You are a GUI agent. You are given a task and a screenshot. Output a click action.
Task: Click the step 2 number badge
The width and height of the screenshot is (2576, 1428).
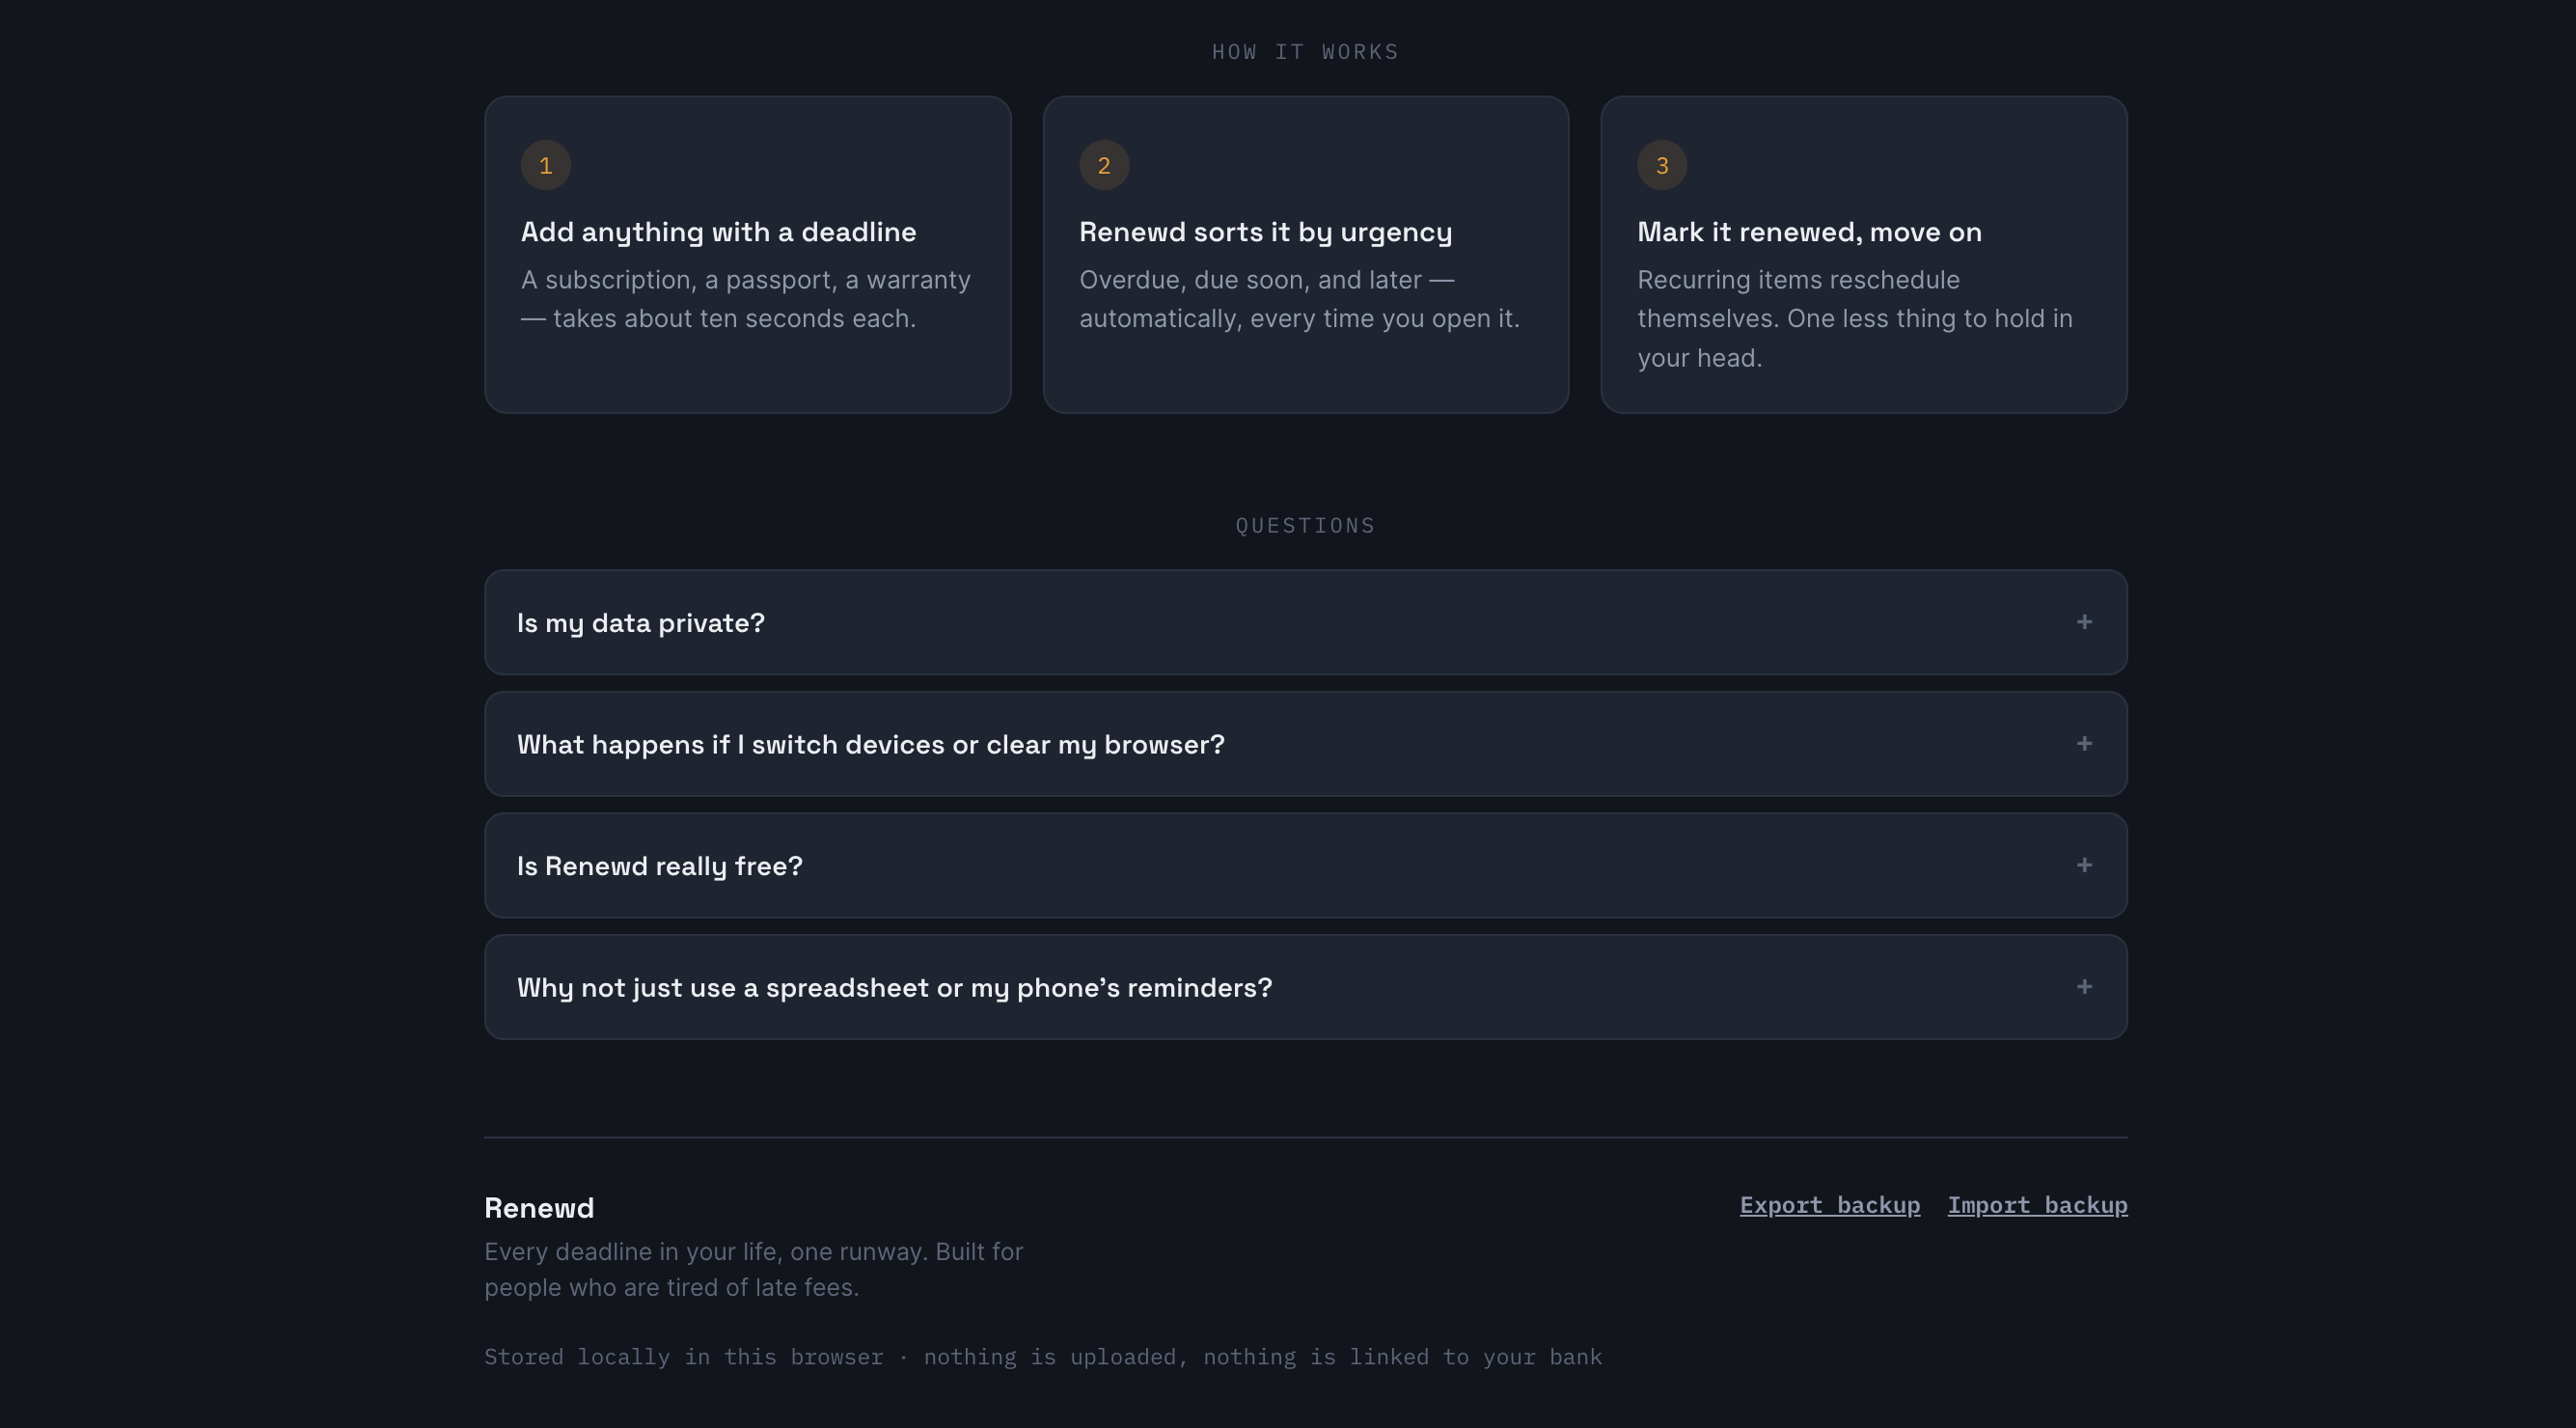(1104, 165)
